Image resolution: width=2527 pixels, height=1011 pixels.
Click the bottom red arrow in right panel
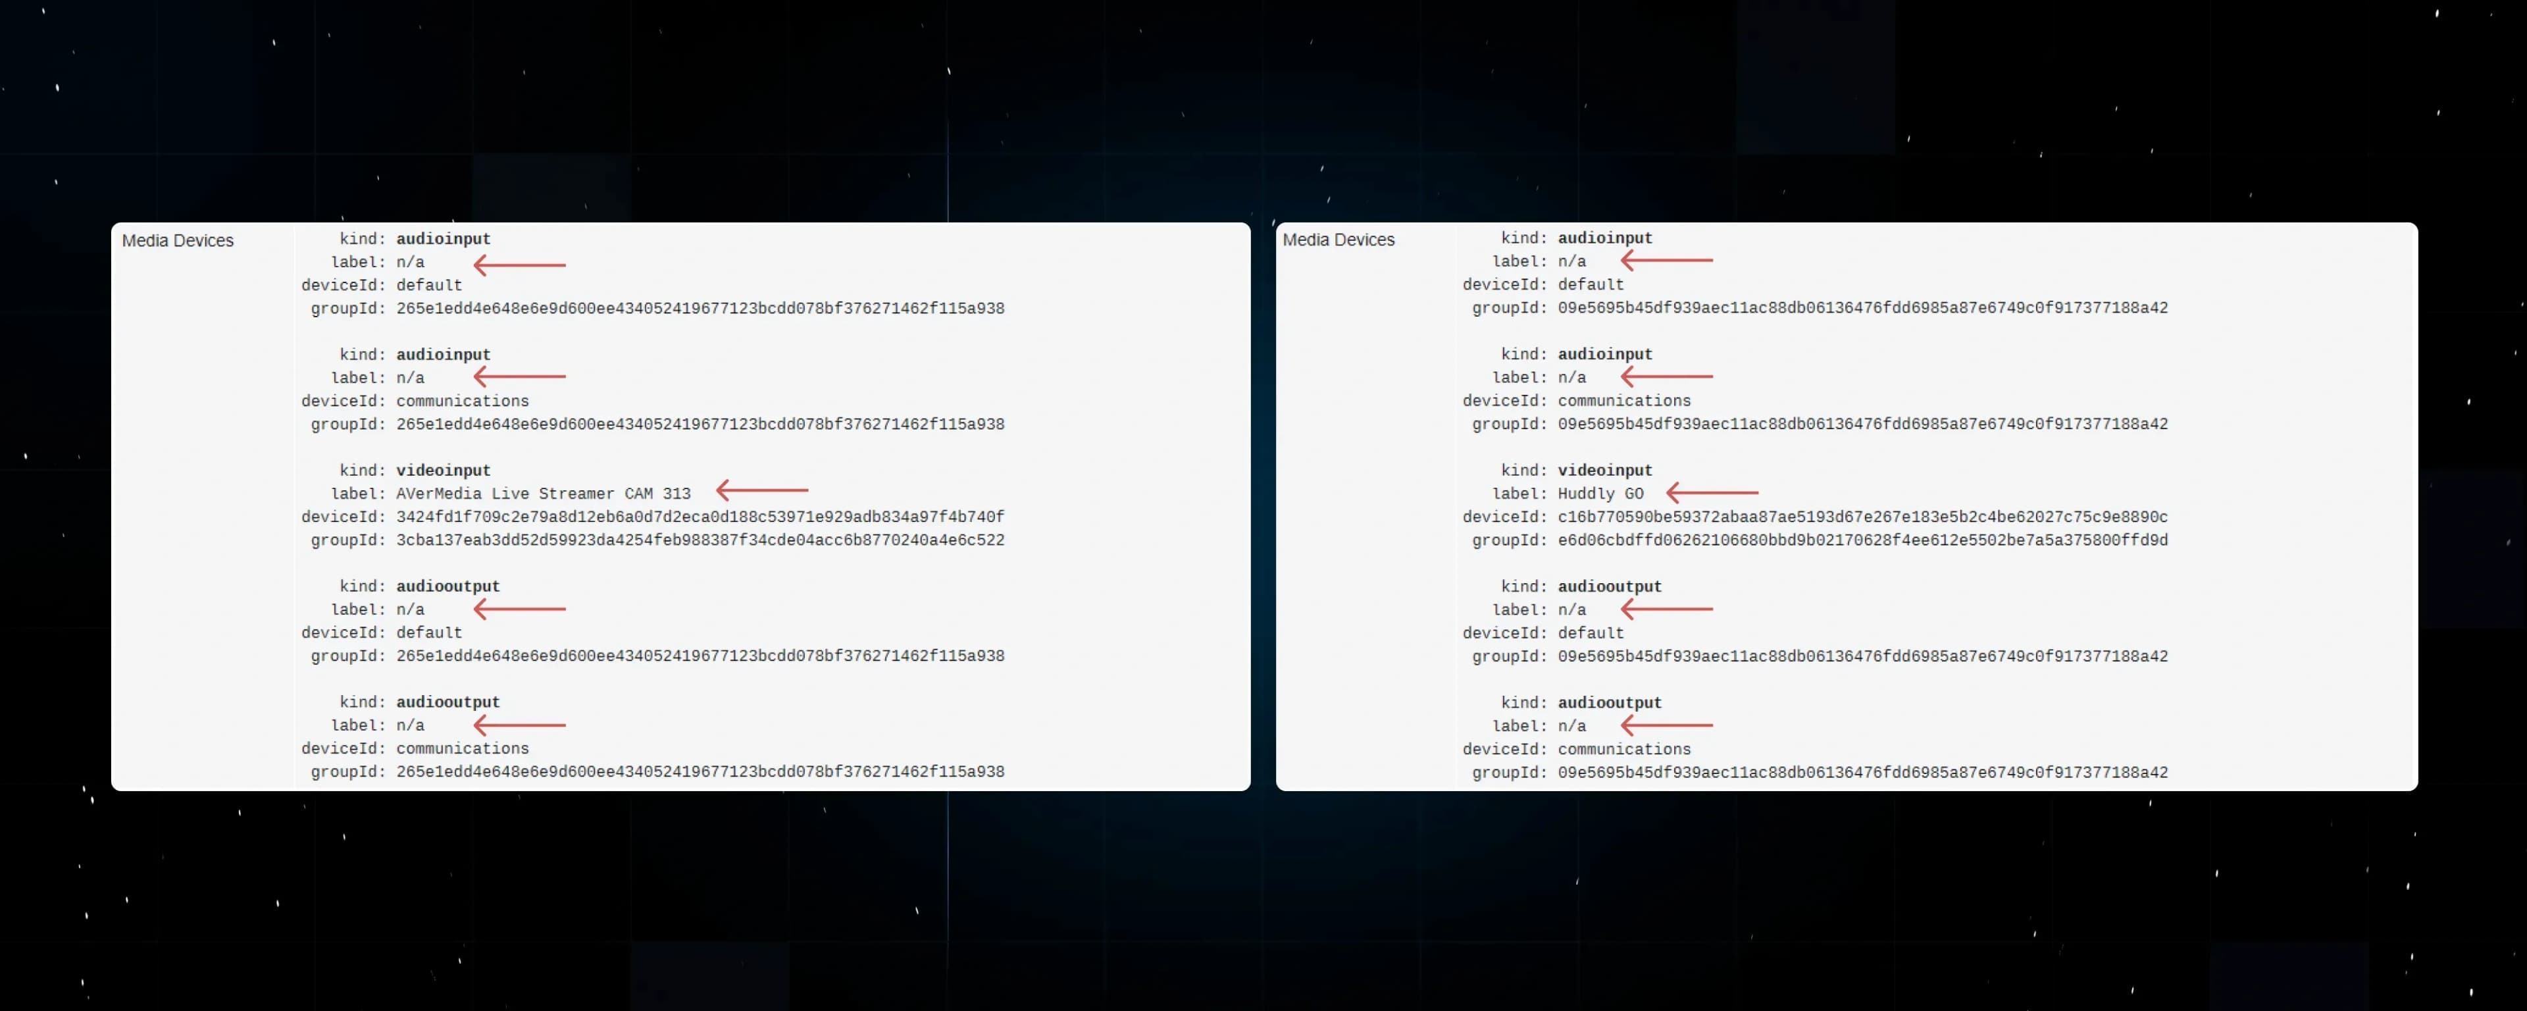pyautogui.click(x=1666, y=725)
